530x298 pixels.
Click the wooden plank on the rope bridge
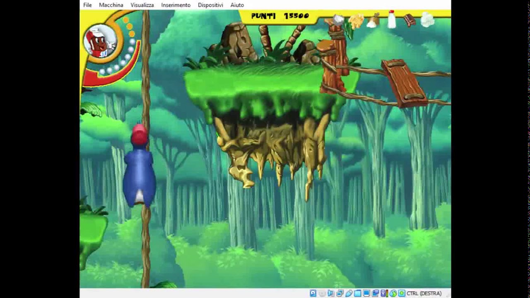coord(404,83)
